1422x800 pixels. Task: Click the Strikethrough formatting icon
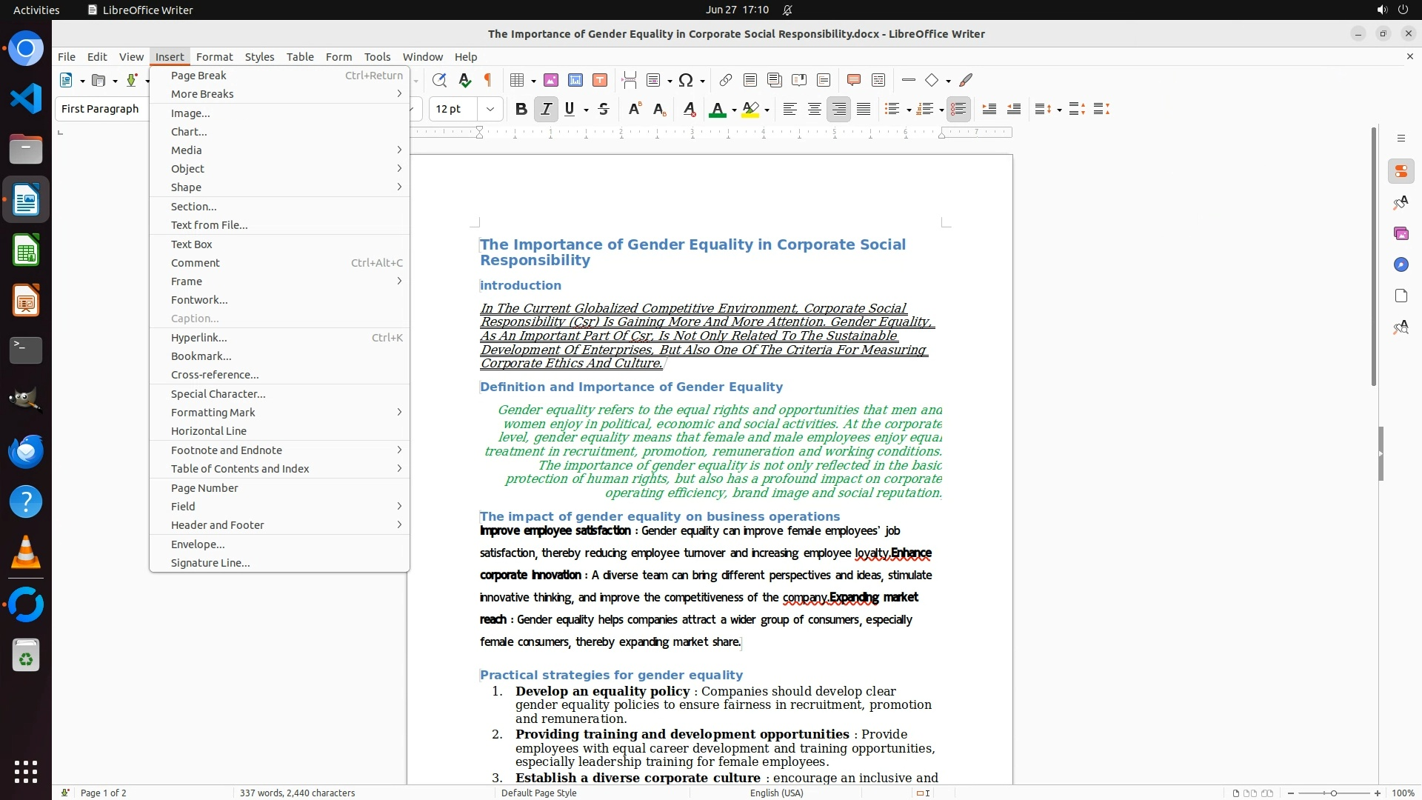click(x=604, y=110)
